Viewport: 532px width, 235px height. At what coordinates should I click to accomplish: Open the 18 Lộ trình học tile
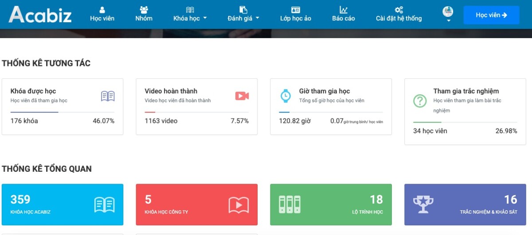[x=331, y=205]
